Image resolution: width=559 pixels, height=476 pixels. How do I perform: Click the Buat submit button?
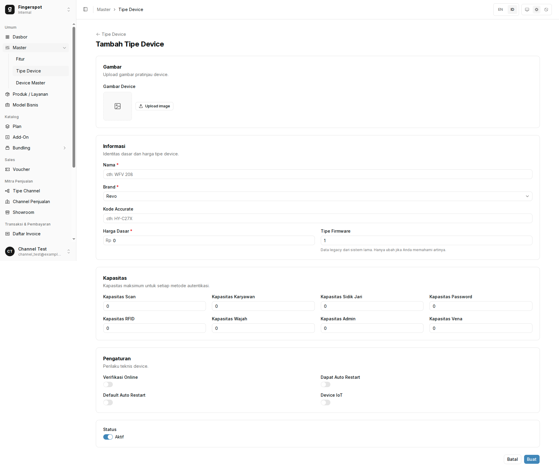(x=532, y=459)
